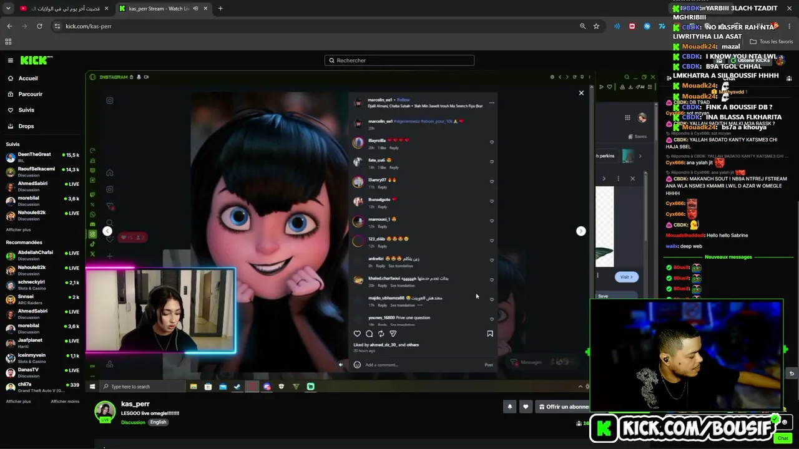
Task: Reply to fate_uu6 comment
Action: click(394, 167)
